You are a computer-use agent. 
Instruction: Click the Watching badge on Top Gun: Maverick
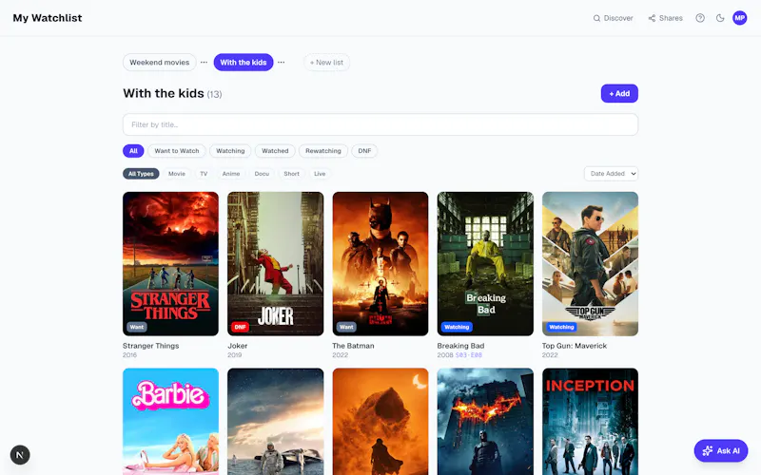(x=561, y=327)
